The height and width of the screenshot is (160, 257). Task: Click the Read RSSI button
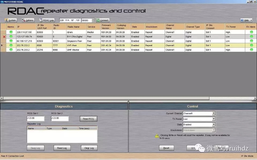(88, 119)
